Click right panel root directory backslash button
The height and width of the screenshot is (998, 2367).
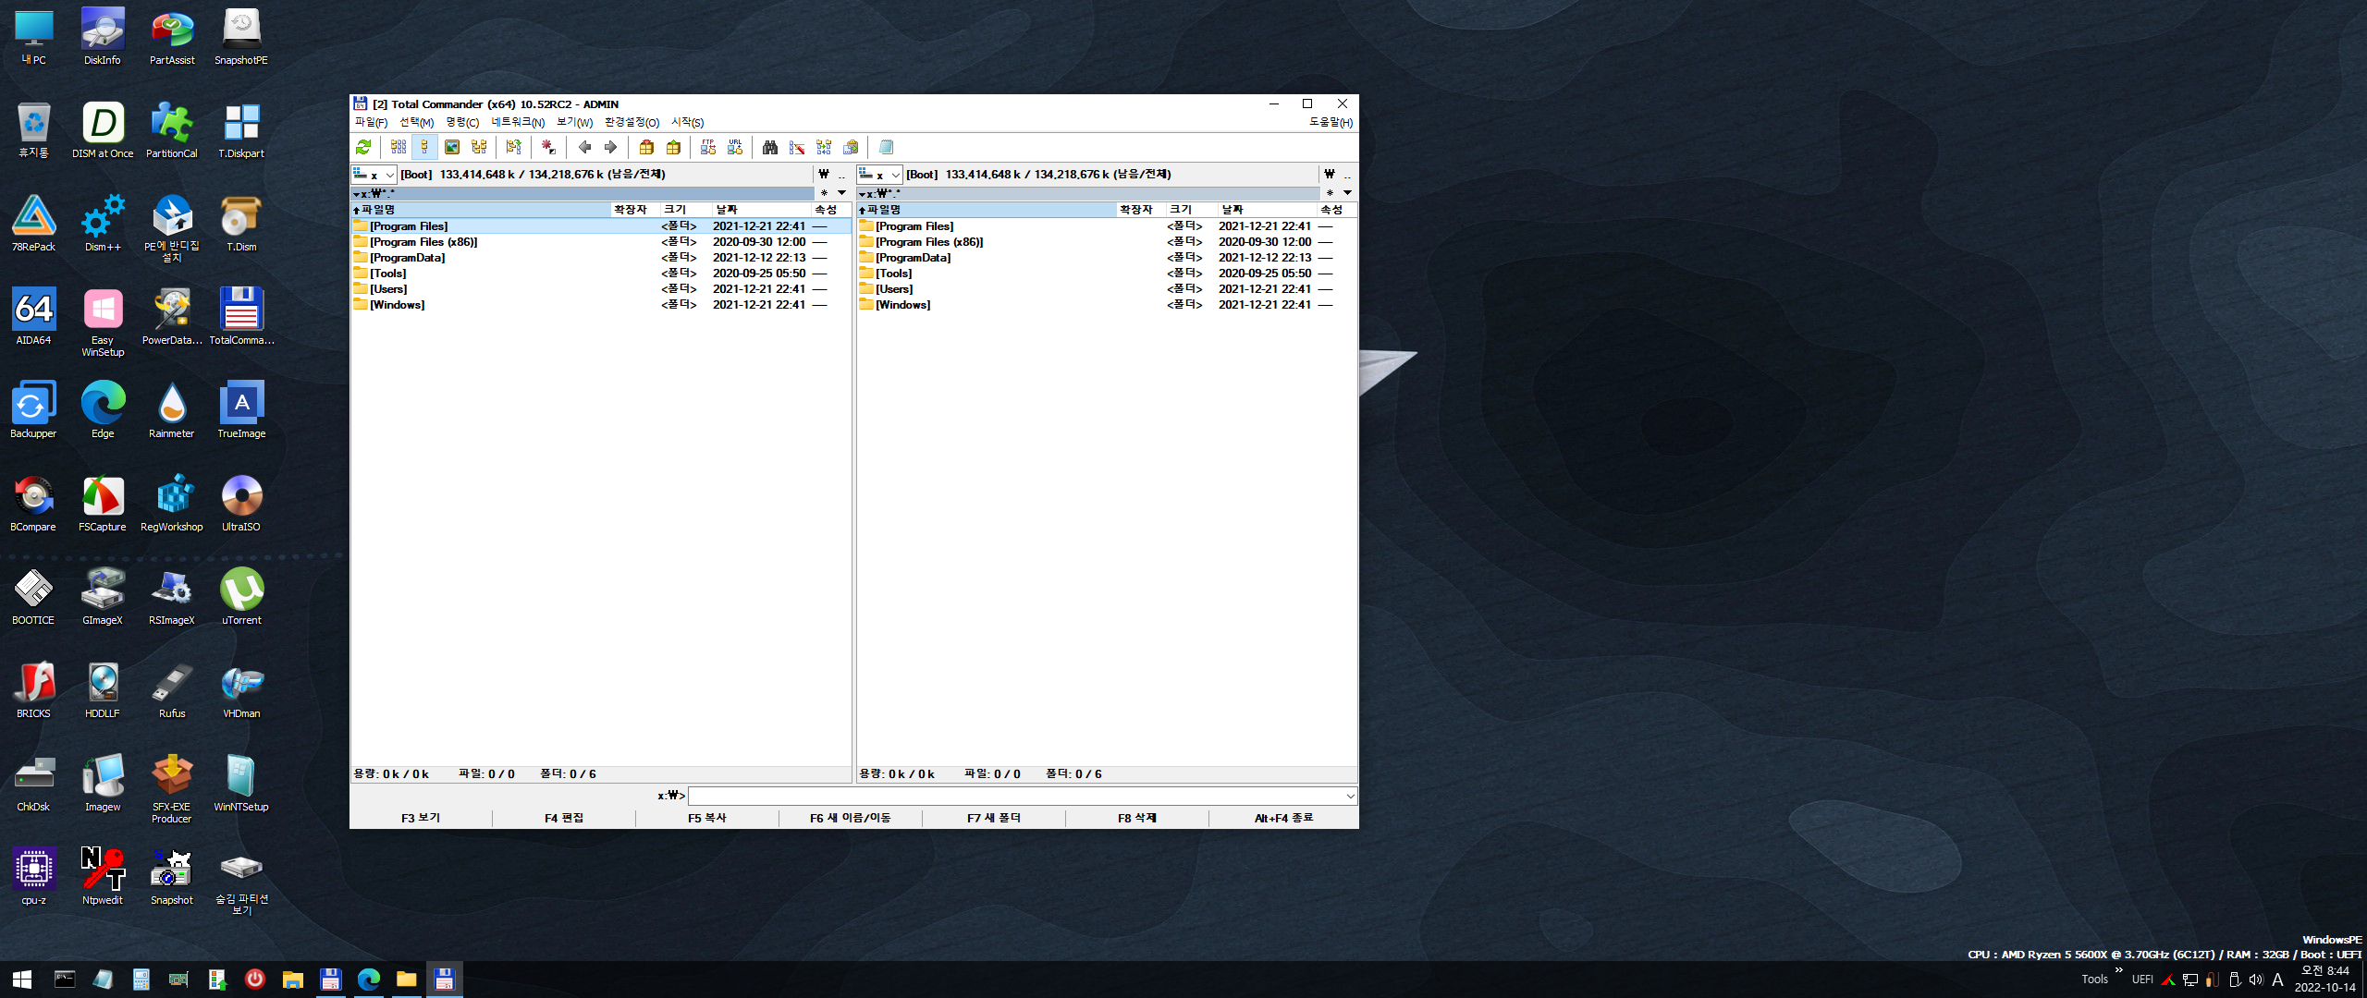[1330, 175]
